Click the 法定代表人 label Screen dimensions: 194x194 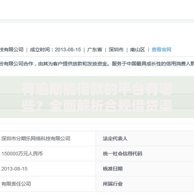click(115, 139)
